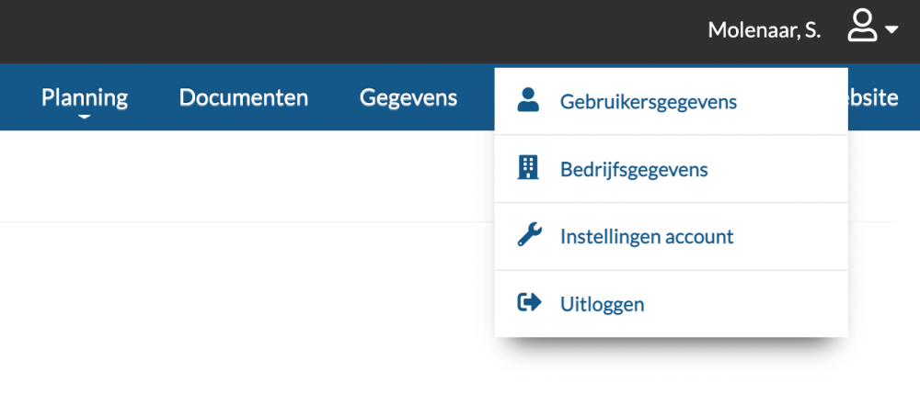Click blue navigation bar left of Planning
This screenshot has height=394, width=920.
pyautogui.click(x=18, y=97)
